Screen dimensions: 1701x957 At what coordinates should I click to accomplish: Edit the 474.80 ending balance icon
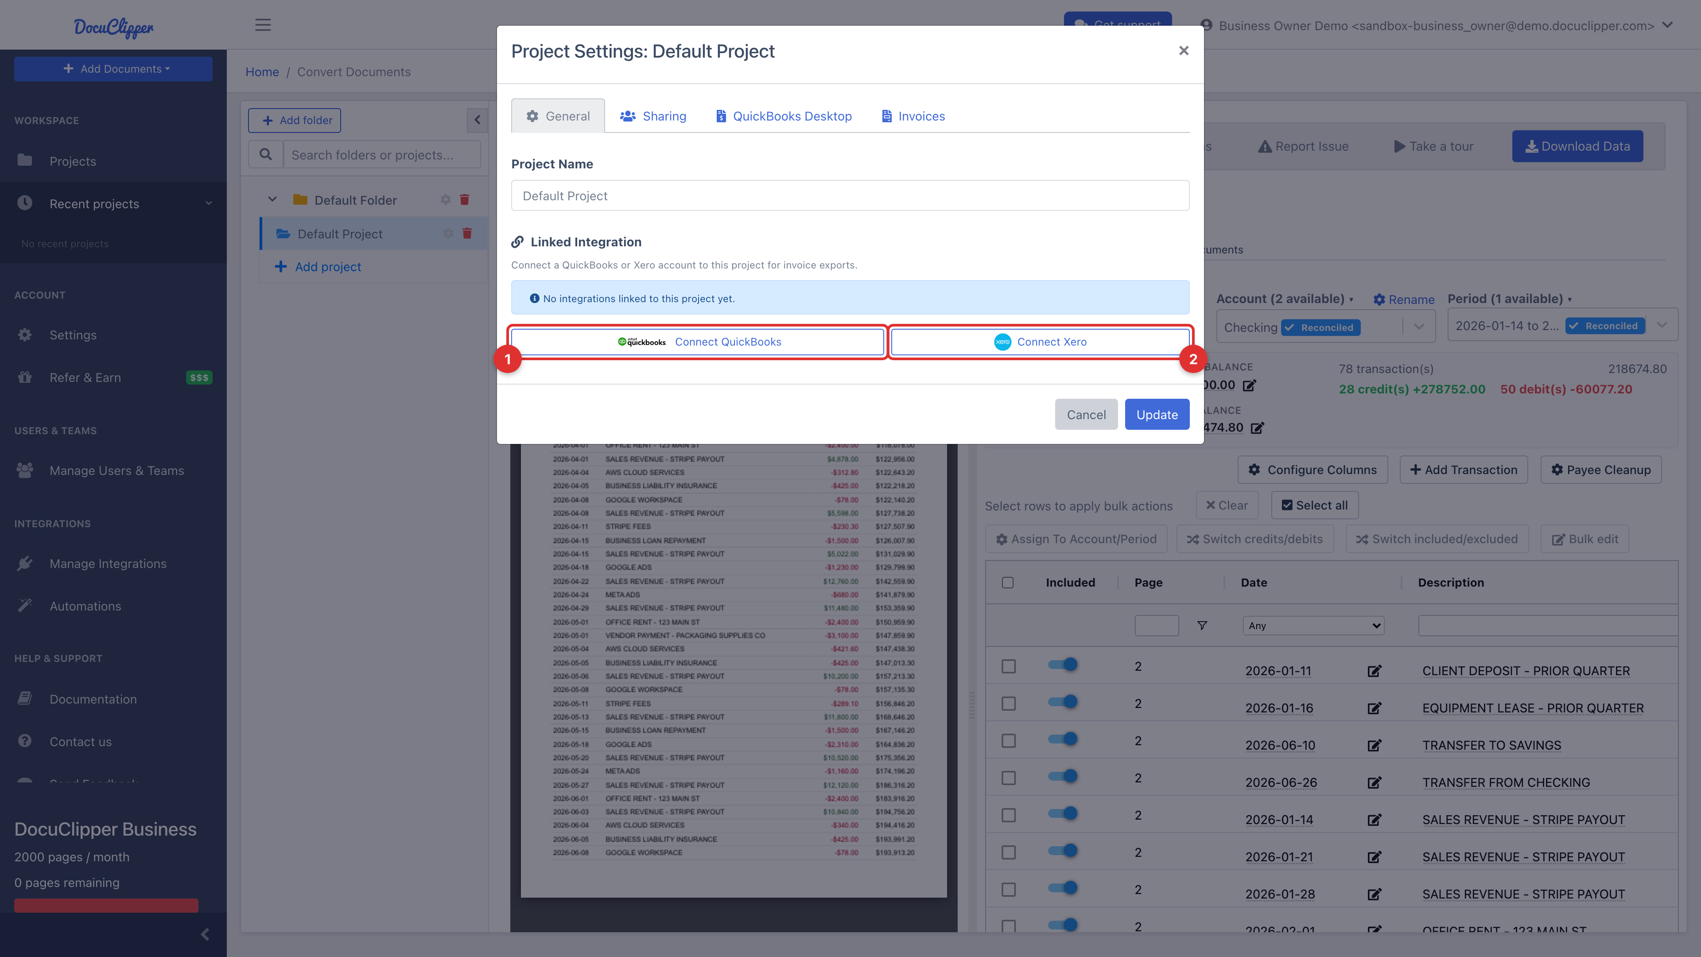1257,428
